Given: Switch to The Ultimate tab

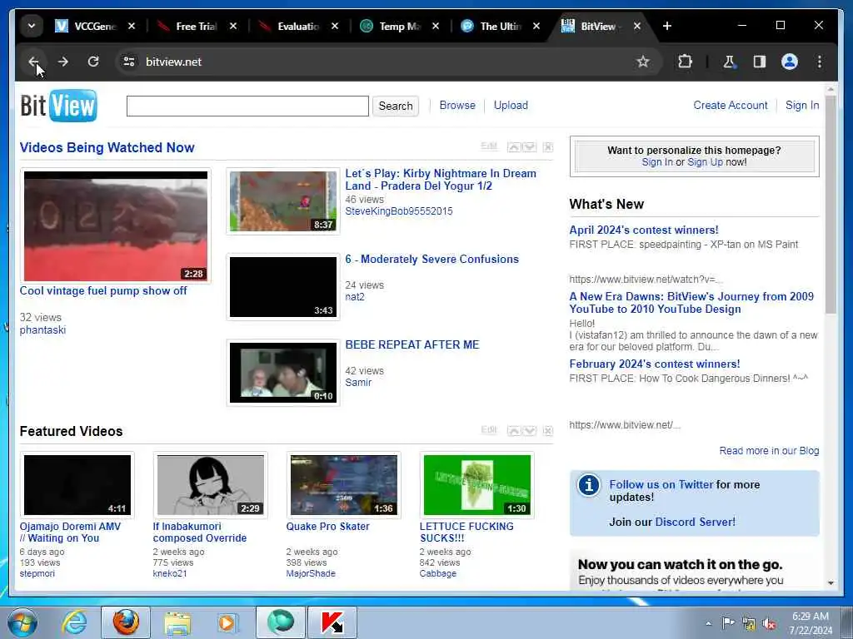Looking at the screenshot, I should click(x=491, y=26).
